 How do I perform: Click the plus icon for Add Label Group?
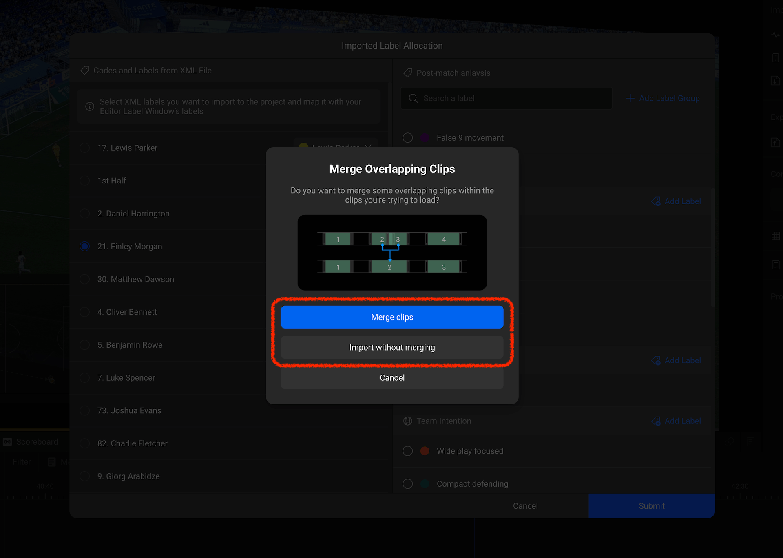[x=630, y=98]
